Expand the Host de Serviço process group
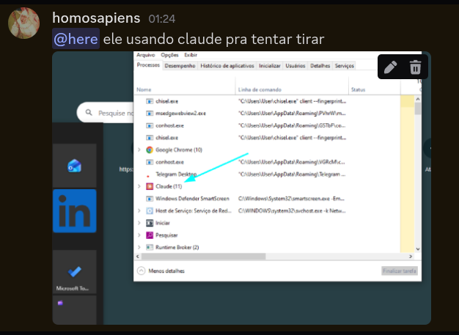Image resolution: width=459 pixels, height=335 pixels. click(139, 210)
